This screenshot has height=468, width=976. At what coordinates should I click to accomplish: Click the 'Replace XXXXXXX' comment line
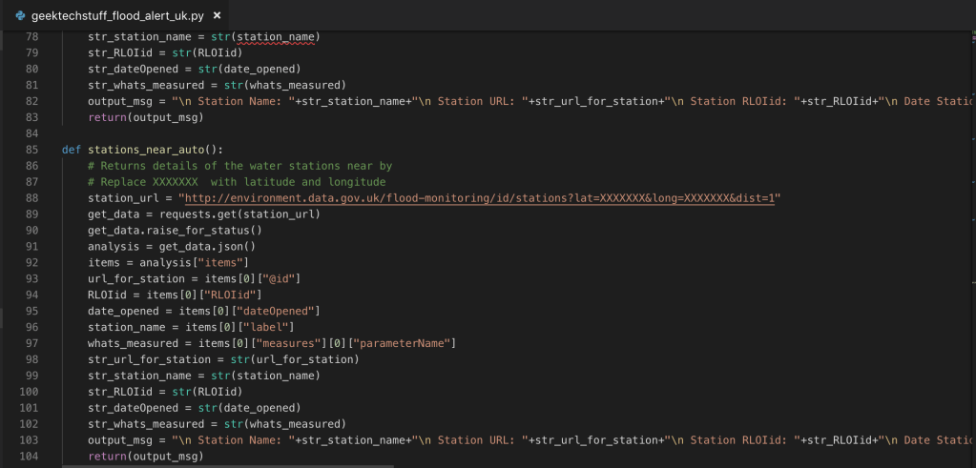[x=236, y=182]
